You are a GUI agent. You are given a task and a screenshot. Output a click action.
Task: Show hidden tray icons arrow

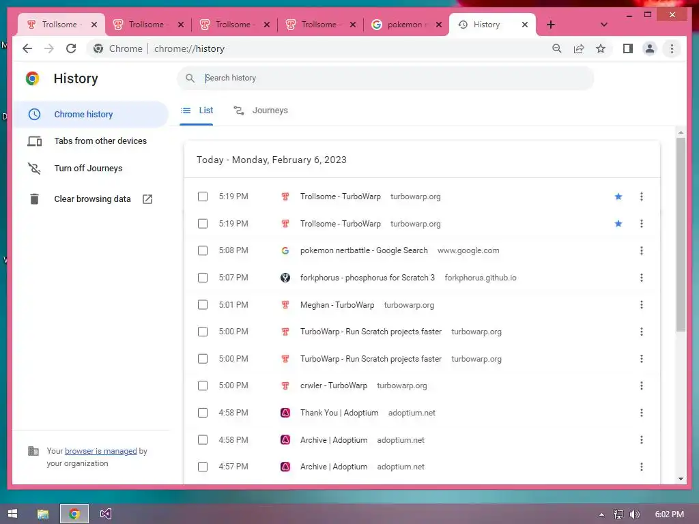click(x=601, y=514)
